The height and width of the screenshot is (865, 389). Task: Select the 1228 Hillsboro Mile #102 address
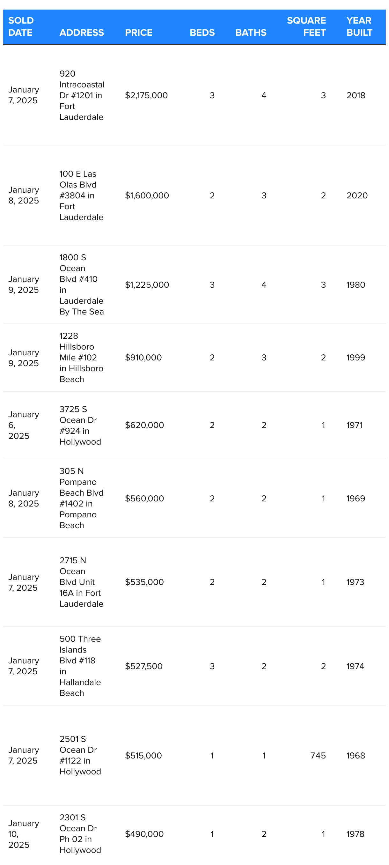[81, 357]
